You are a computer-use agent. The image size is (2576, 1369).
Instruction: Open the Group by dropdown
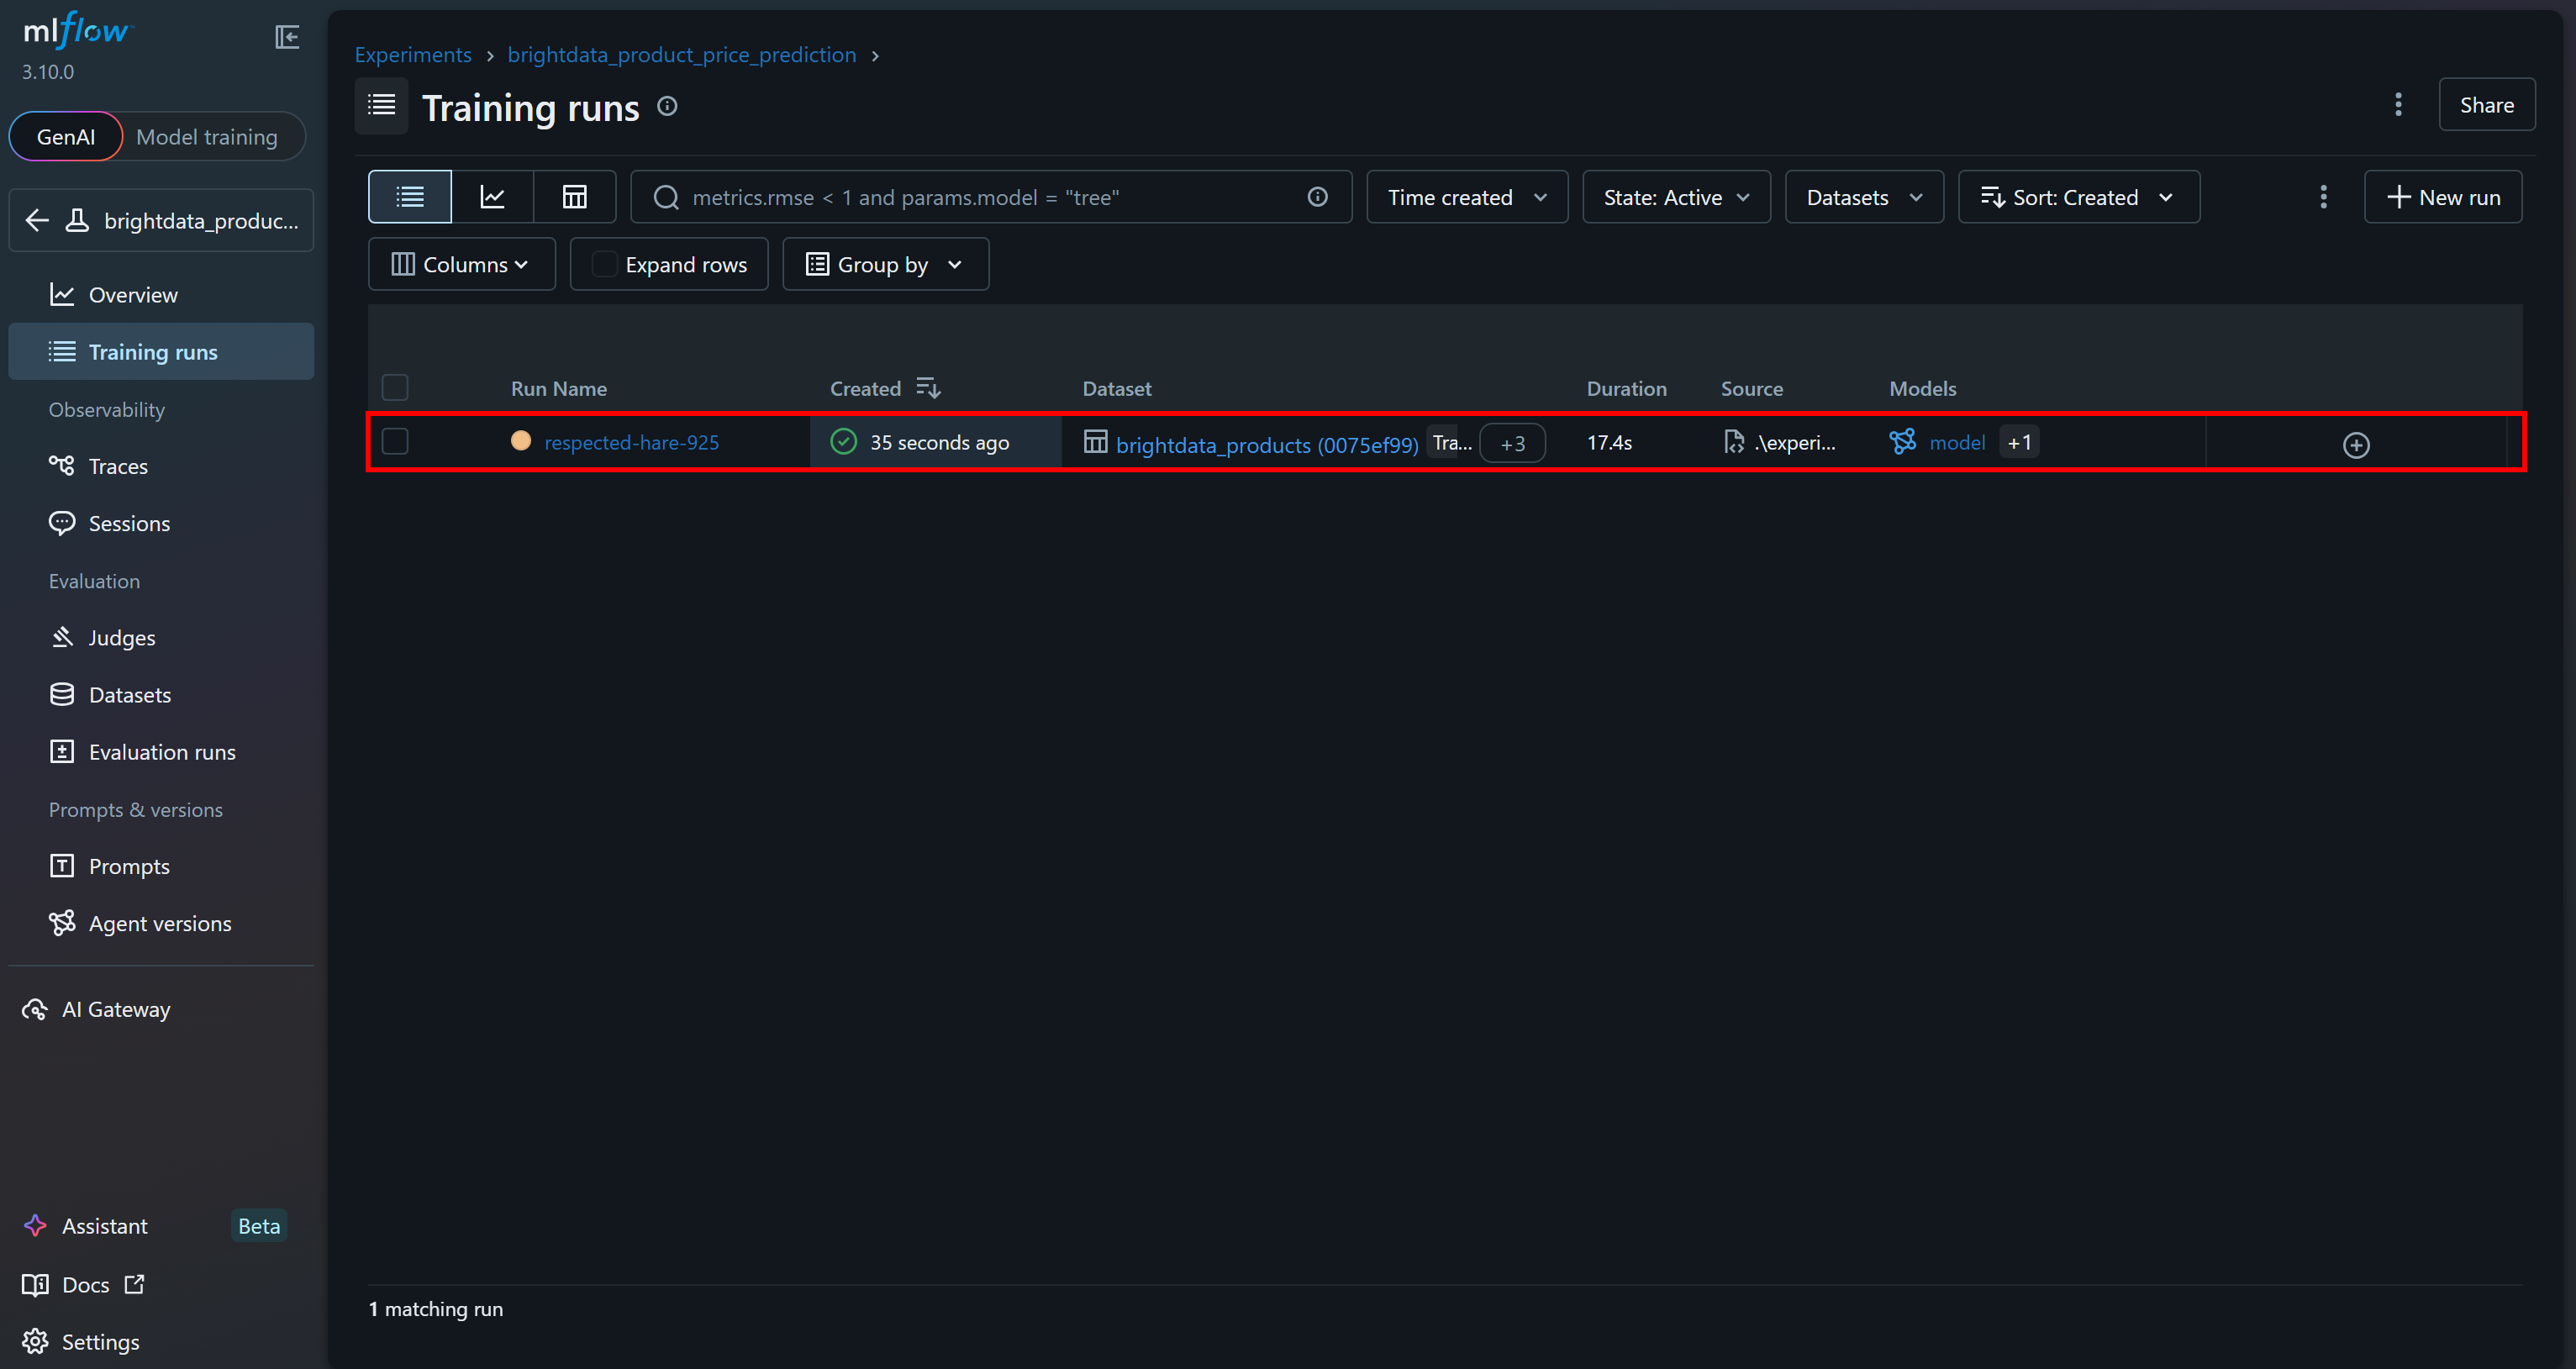coord(885,264)
